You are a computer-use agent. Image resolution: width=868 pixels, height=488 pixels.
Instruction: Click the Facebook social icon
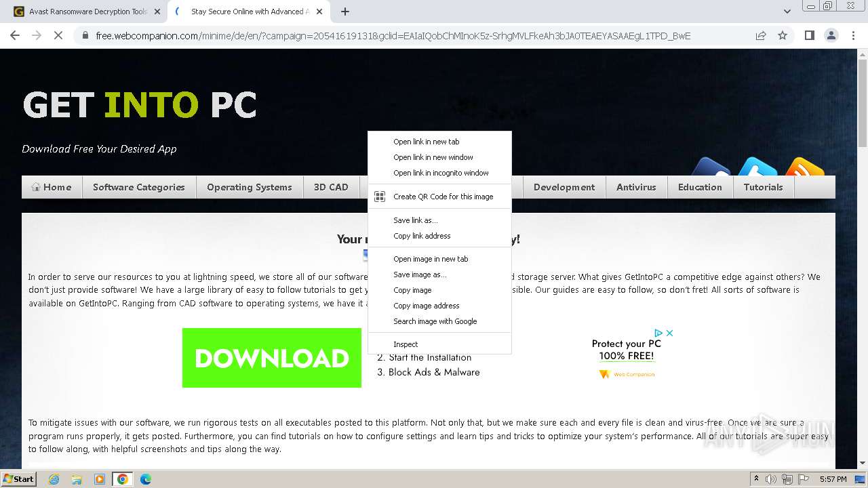711,167
